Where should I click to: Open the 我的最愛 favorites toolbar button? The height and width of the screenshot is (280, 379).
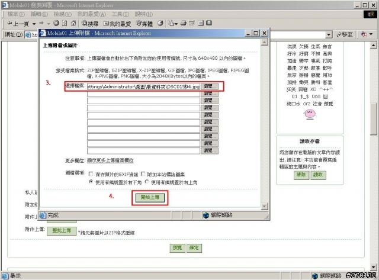pos(117,24)
